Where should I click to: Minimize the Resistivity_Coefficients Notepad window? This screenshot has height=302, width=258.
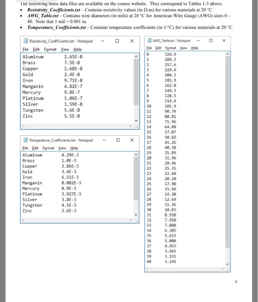tap(103, 41)
